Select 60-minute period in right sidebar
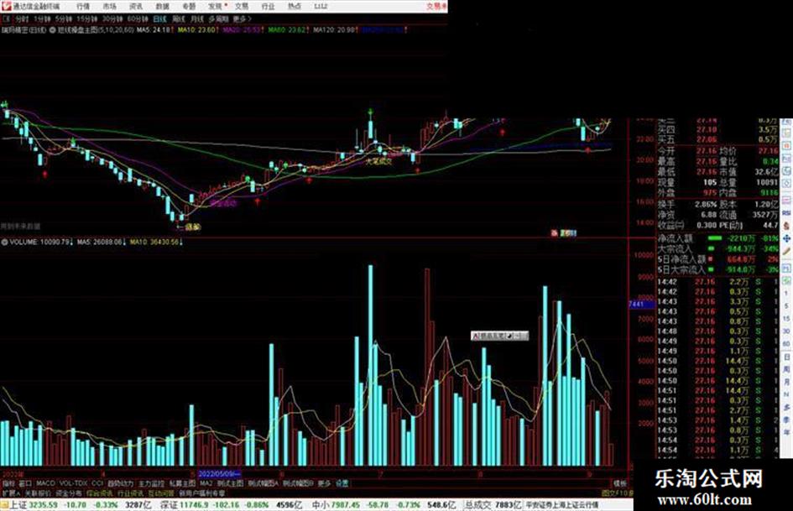This screenshot has height=511, width=793. (x=786, y=344)
